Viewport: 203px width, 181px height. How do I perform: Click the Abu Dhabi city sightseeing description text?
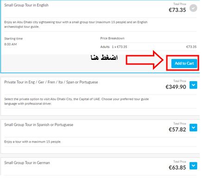[x=76, y=24]
